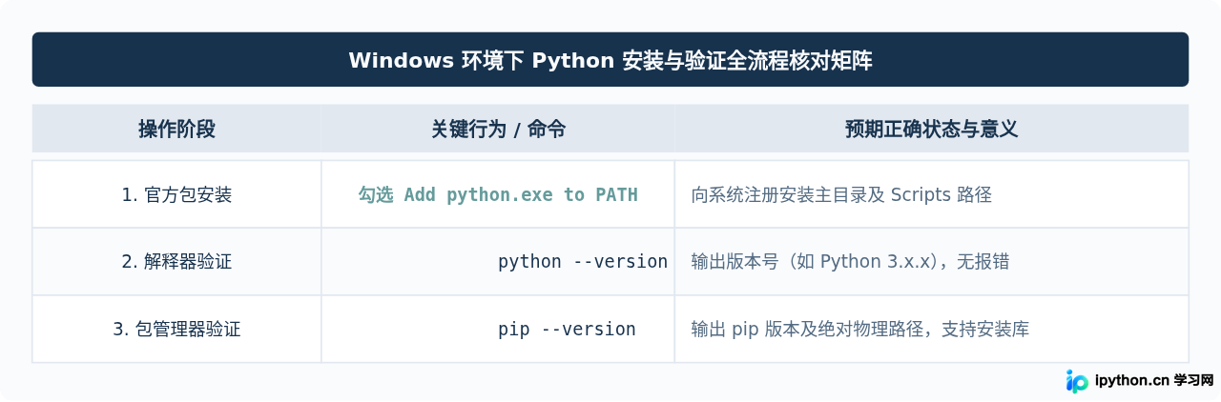This screenshot has width=1221, height=402.
Task: Click the cell '输出版本号（如 Python 3.x.x），无报错'
Action: (x=931, y=261)
